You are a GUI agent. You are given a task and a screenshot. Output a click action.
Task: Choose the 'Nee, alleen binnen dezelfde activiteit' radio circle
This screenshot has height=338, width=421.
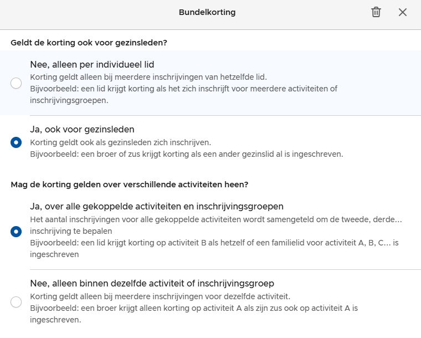(x=16, y=302)
